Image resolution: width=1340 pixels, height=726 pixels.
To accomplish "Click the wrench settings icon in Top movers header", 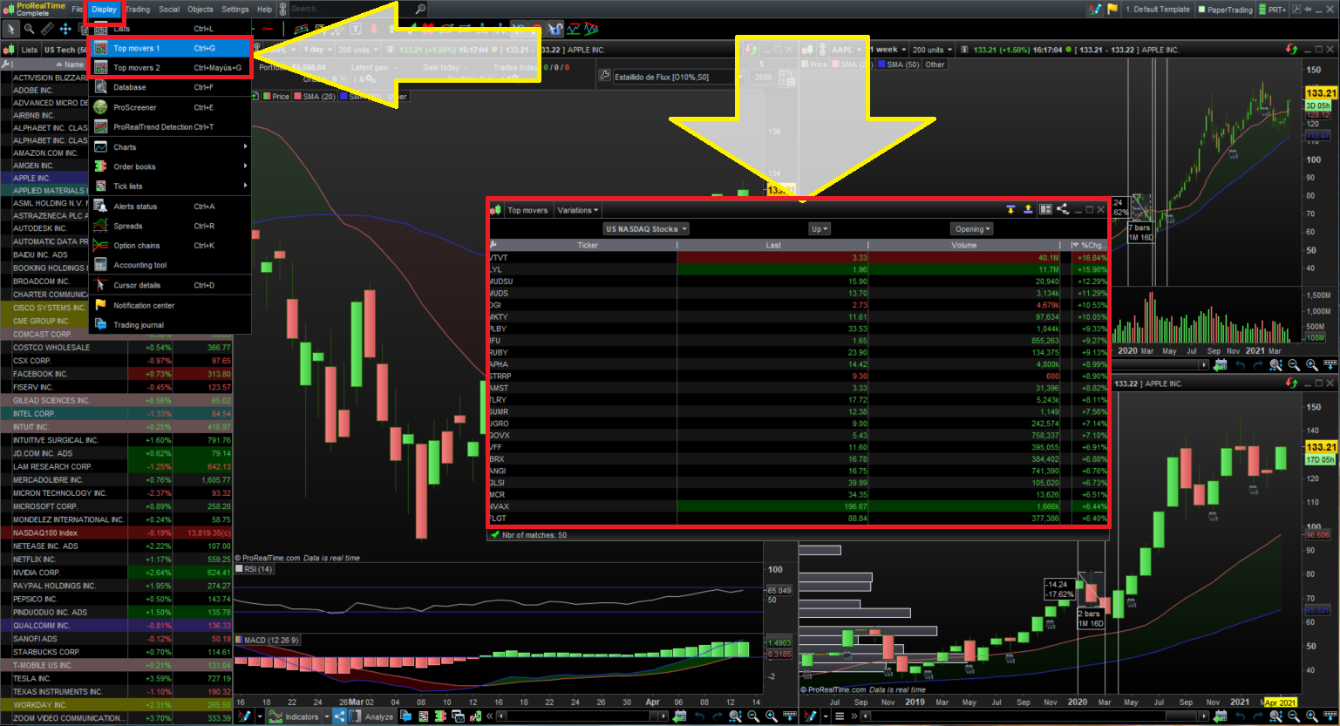I will [494, 245].
